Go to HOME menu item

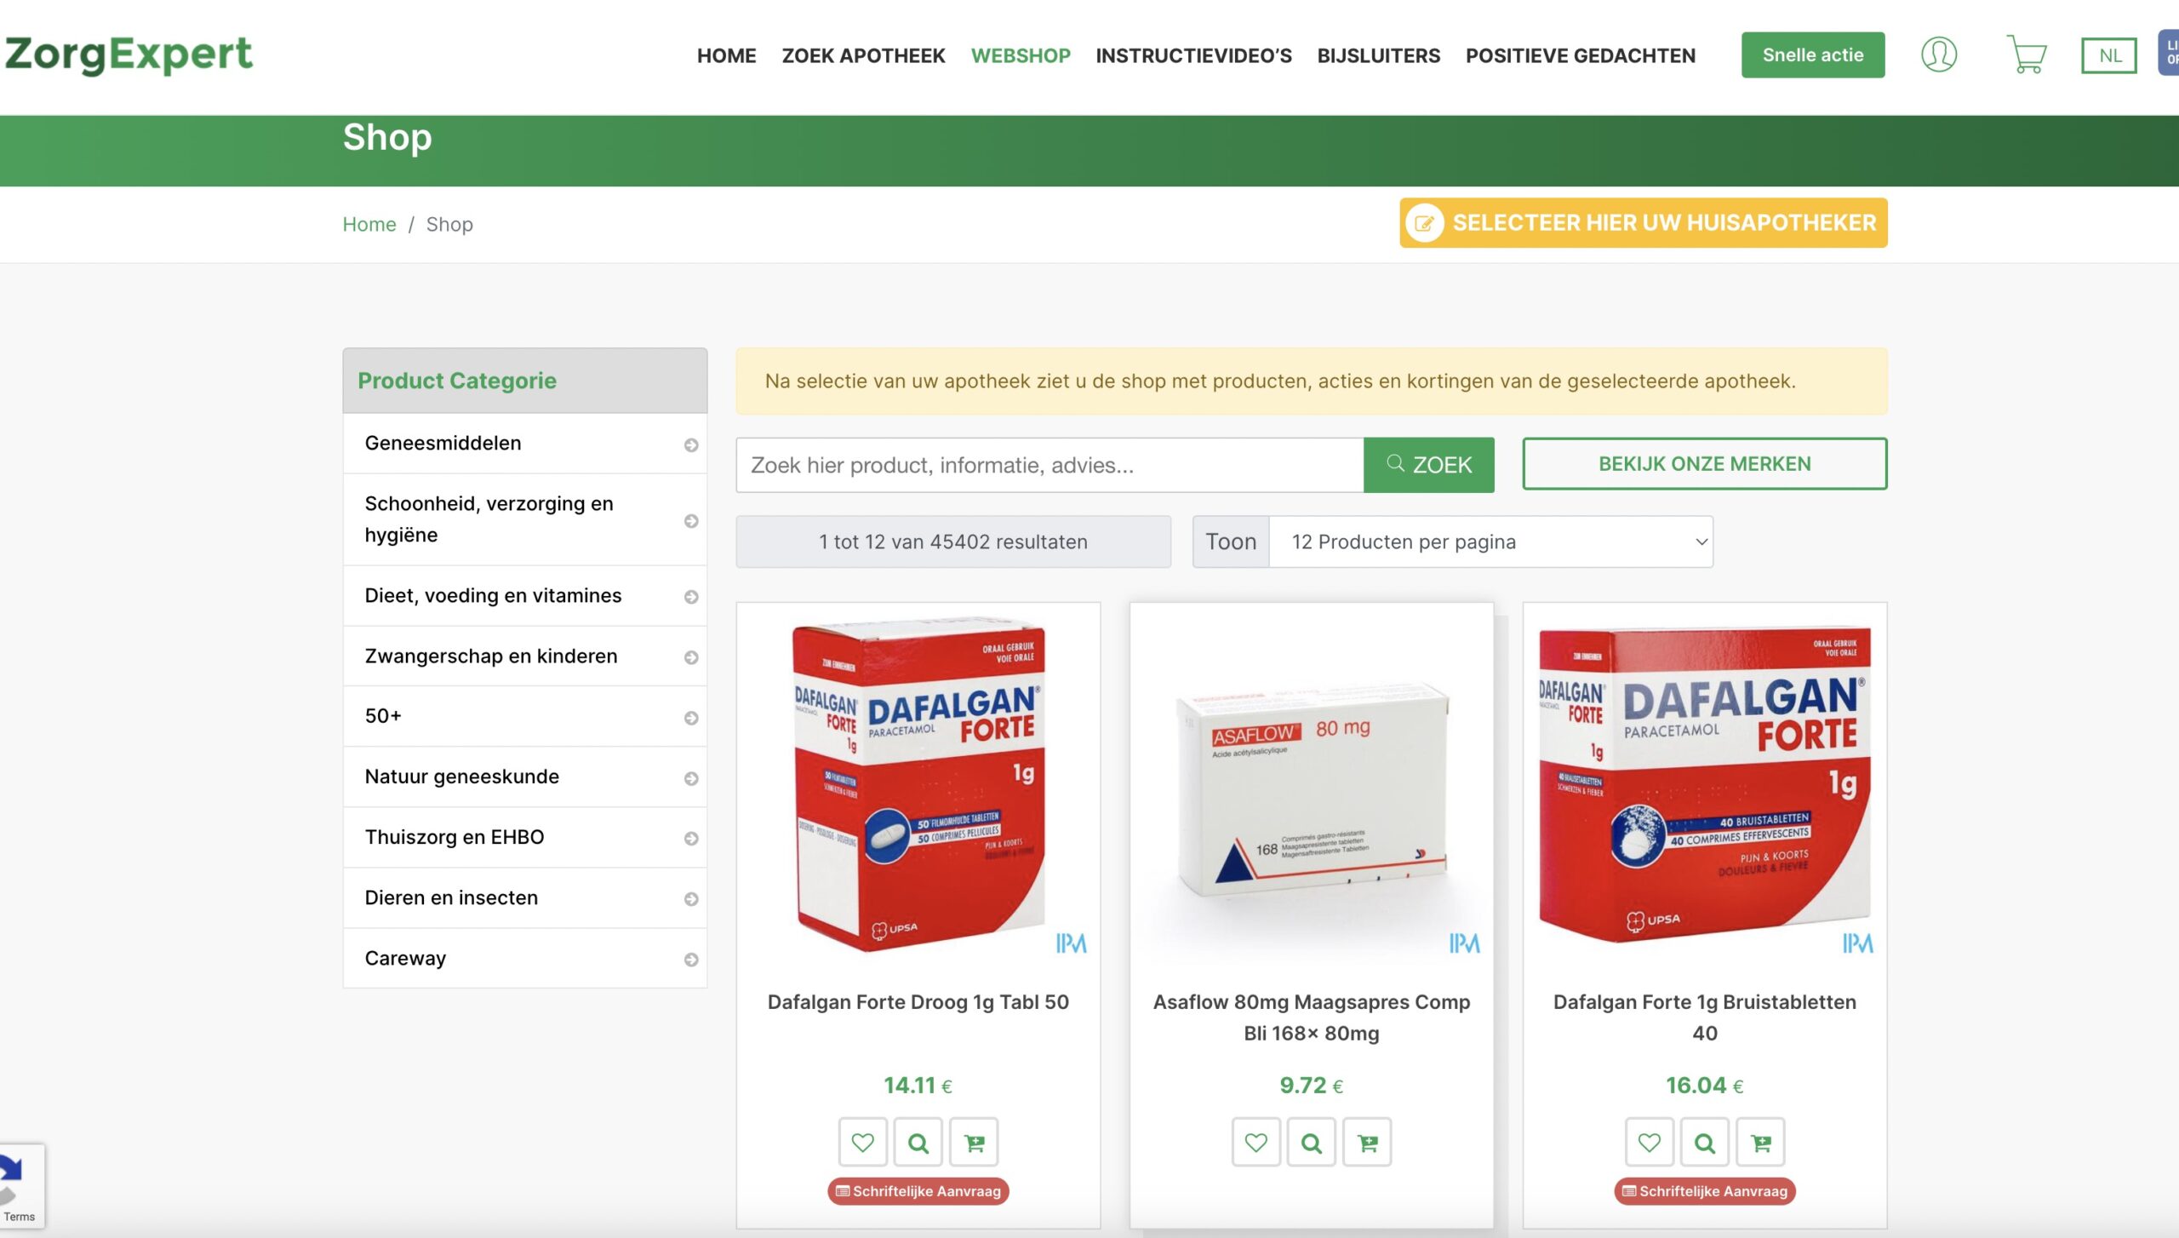pos(726,55)
